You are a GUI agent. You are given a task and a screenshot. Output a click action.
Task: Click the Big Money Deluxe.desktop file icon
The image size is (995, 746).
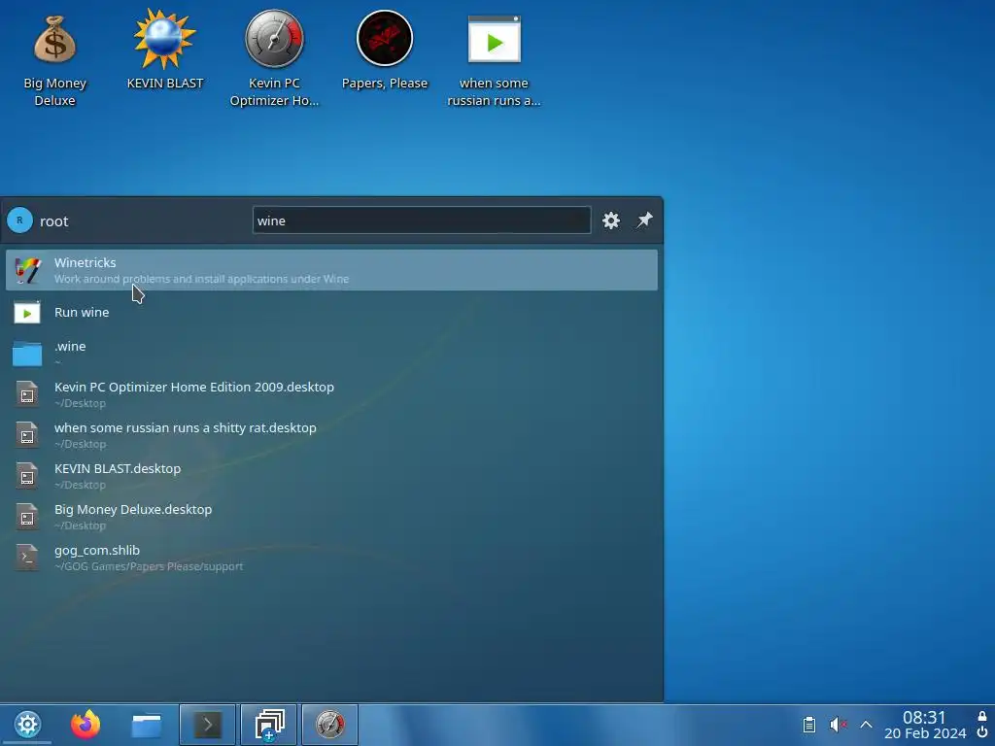(26, 517)
